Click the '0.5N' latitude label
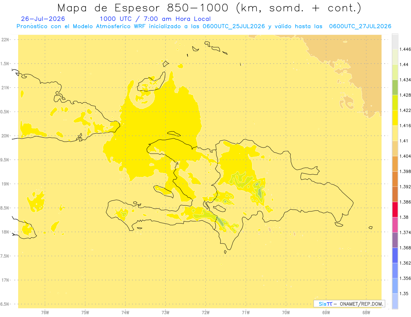The image size is (411, 317). (x=5, y=112)
